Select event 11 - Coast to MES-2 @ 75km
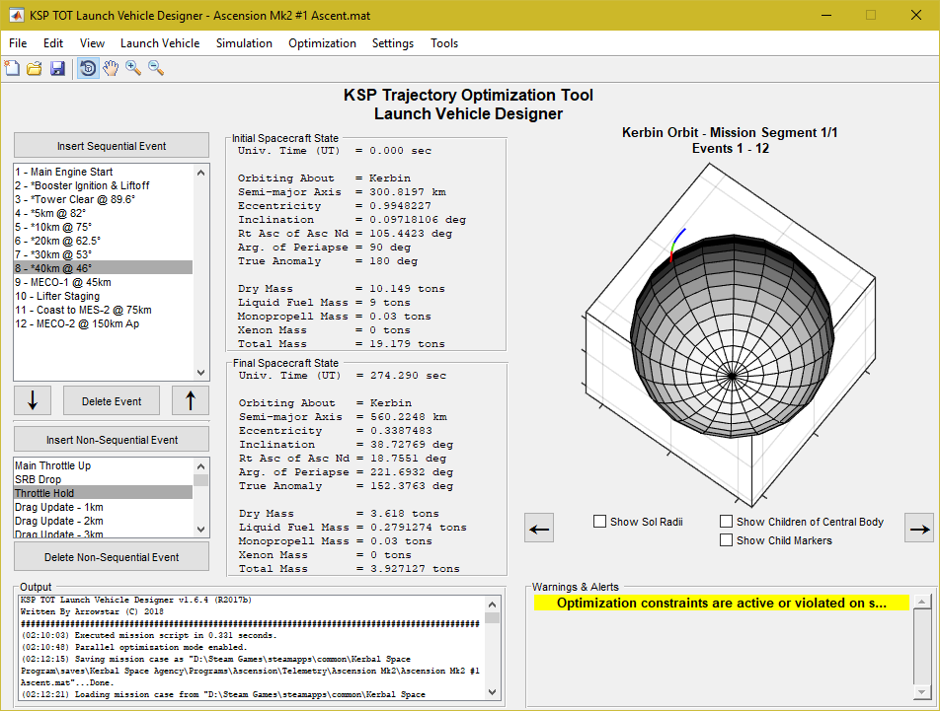 pos(103,310)
